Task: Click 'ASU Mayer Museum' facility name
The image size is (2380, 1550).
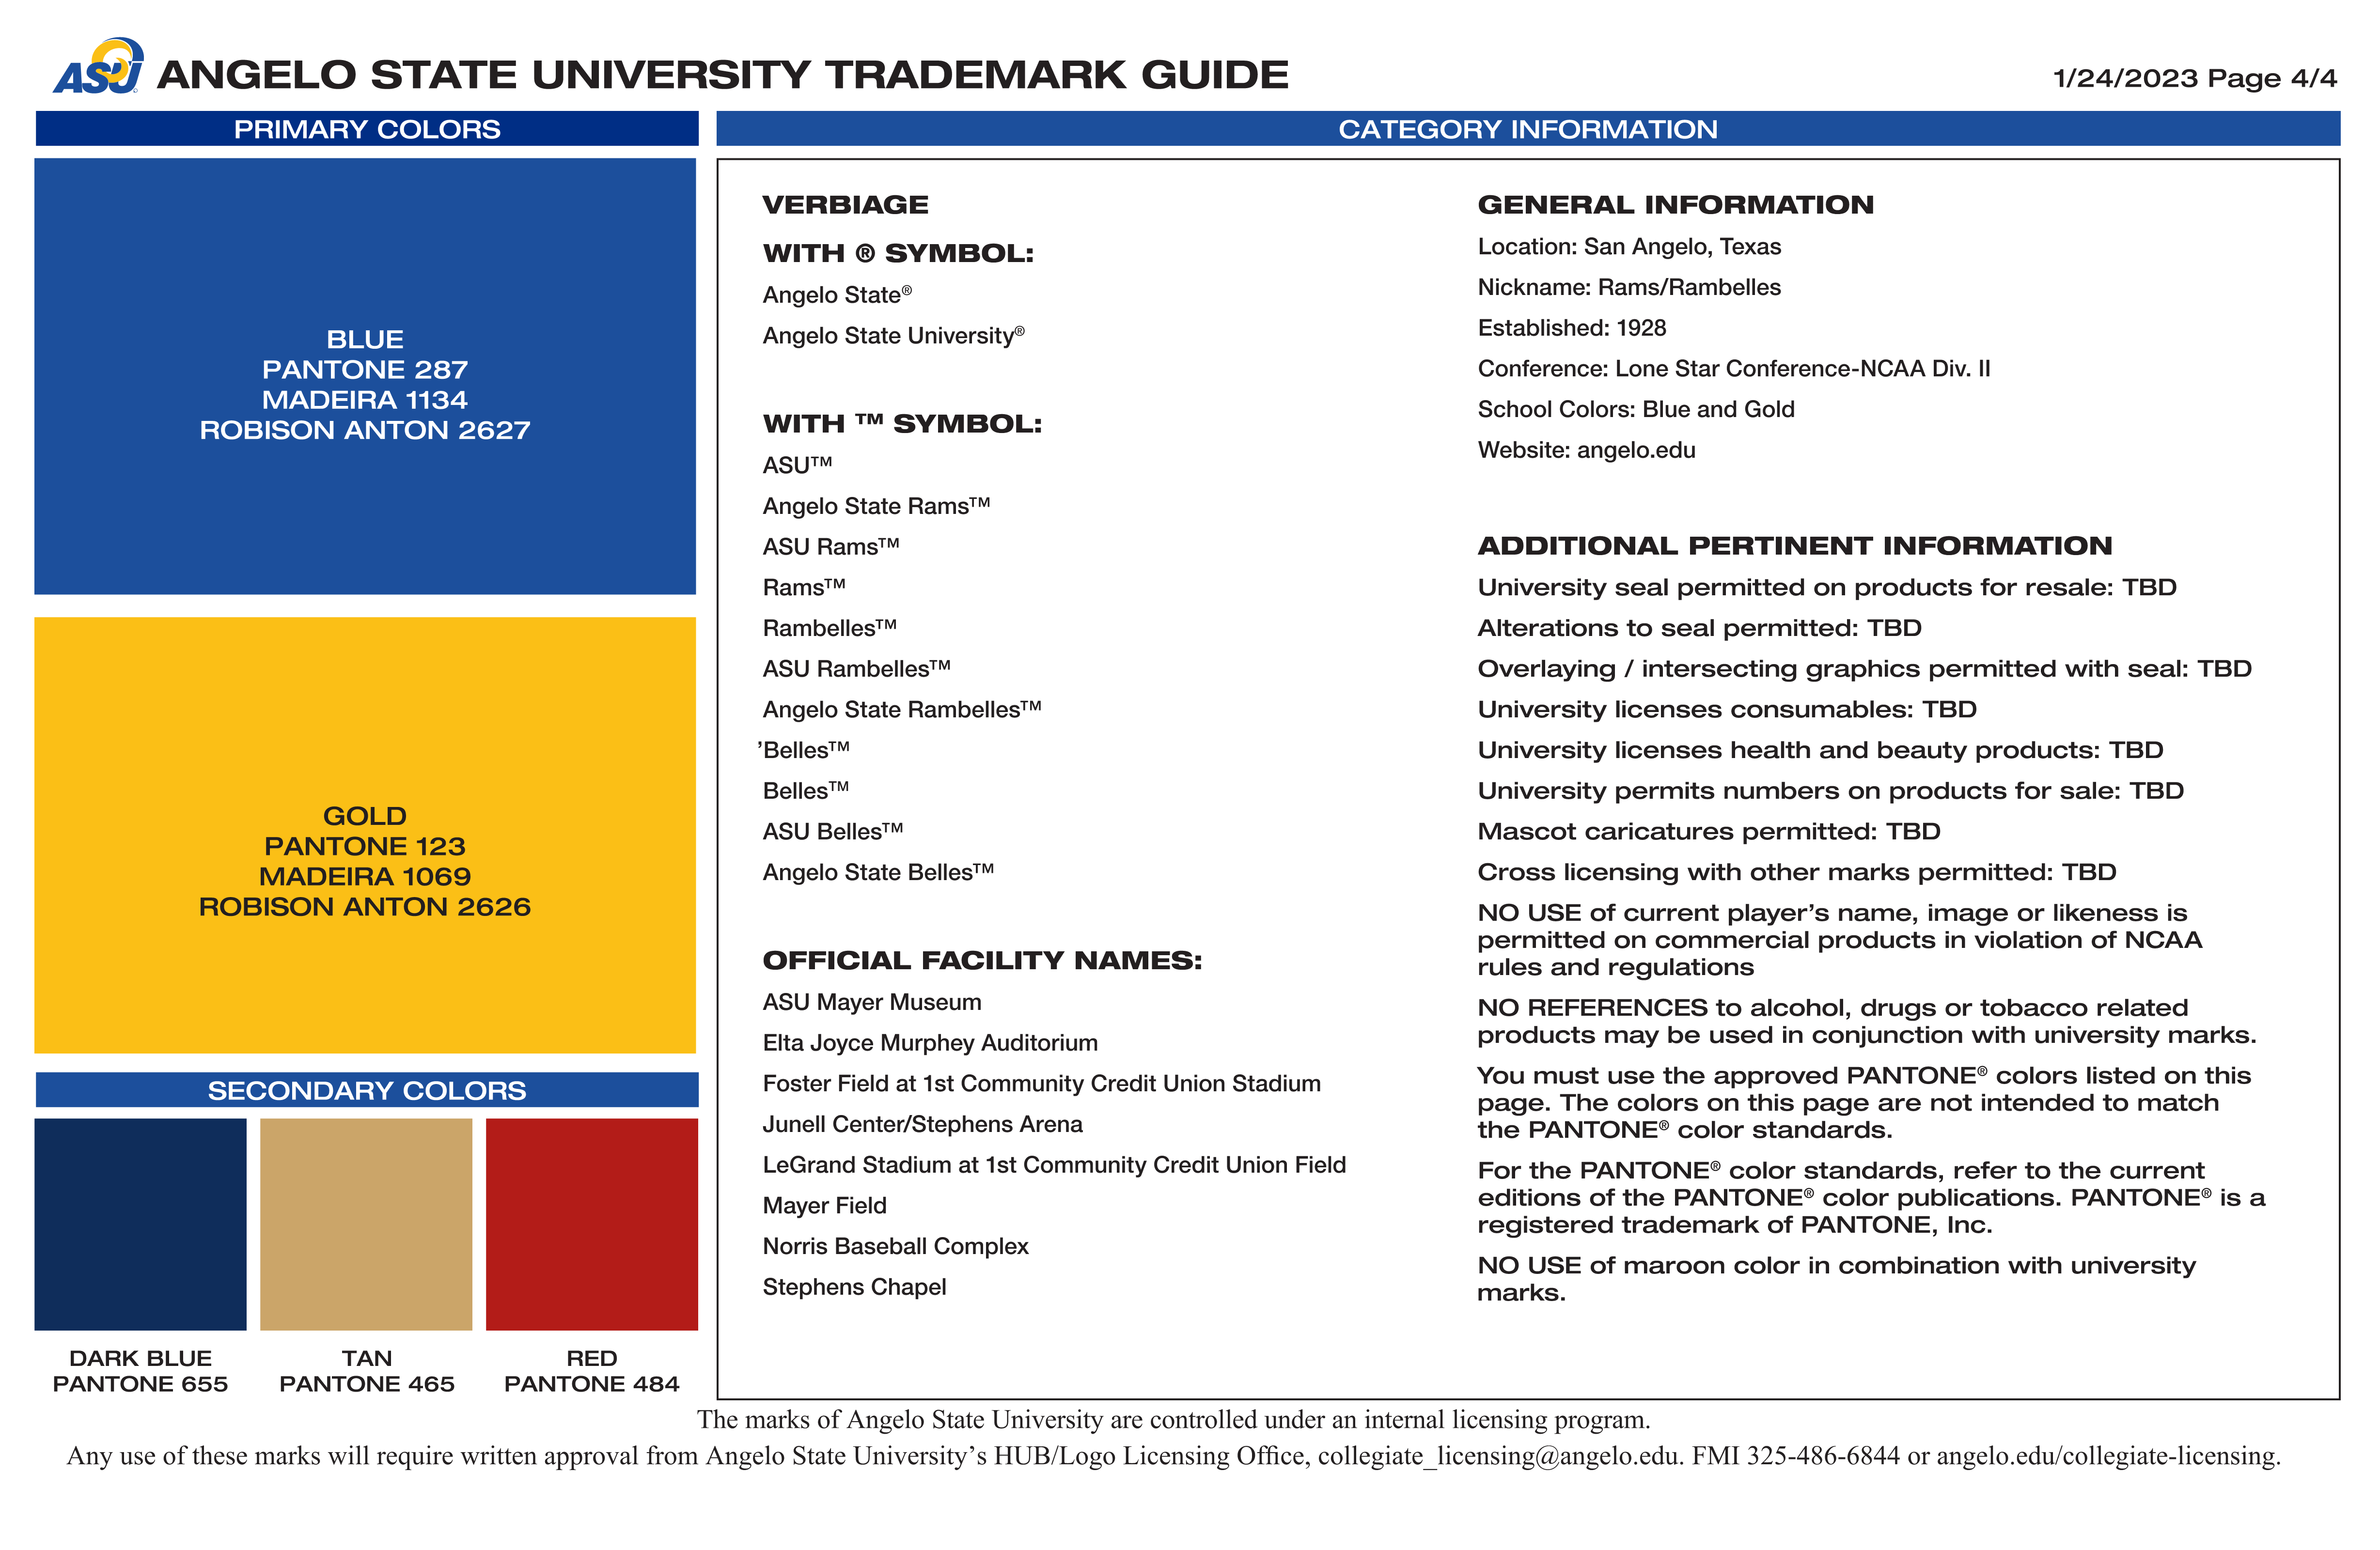Action: pos(872,1002)
